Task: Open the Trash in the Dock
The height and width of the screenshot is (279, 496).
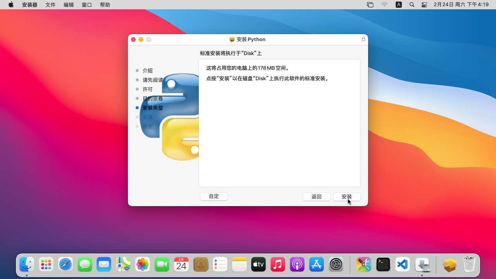Action: click(469, 265)
